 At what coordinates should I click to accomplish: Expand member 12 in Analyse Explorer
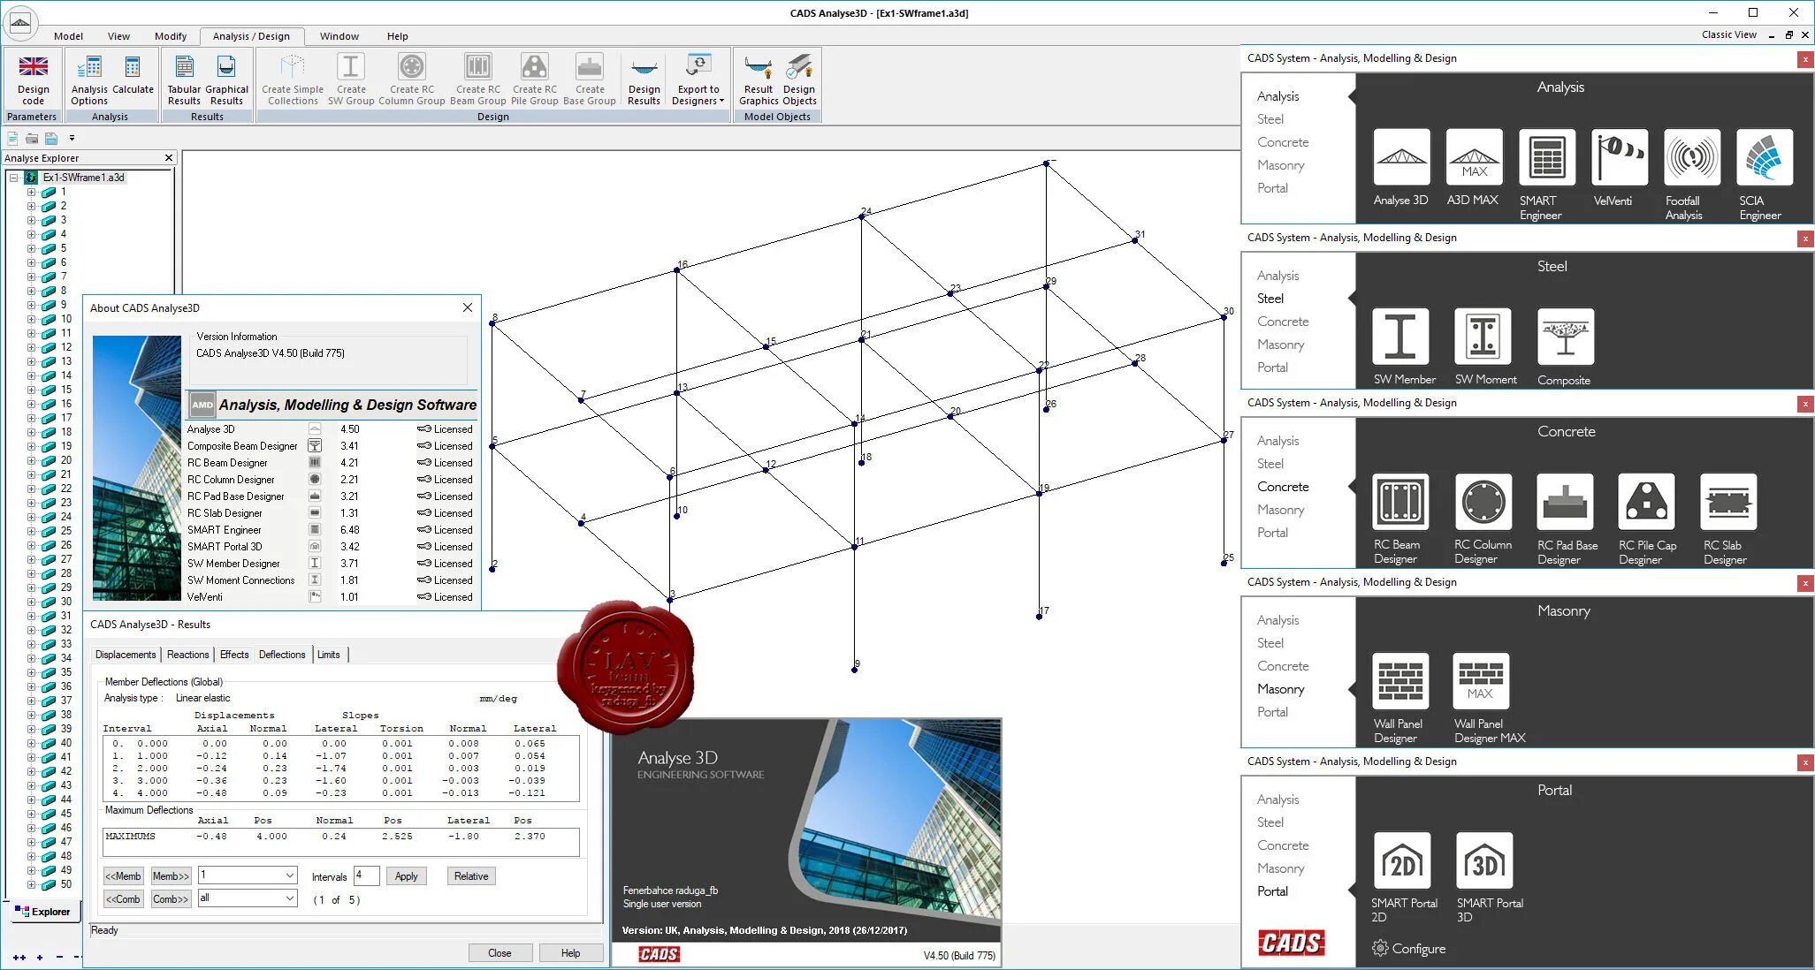(31, 347)
